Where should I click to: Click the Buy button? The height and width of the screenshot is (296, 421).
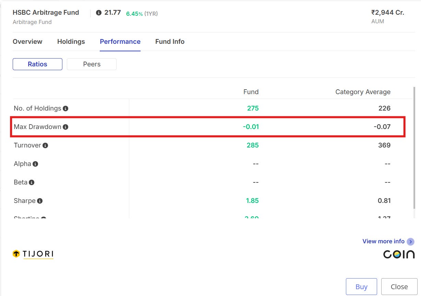click(x=361, y=287)
